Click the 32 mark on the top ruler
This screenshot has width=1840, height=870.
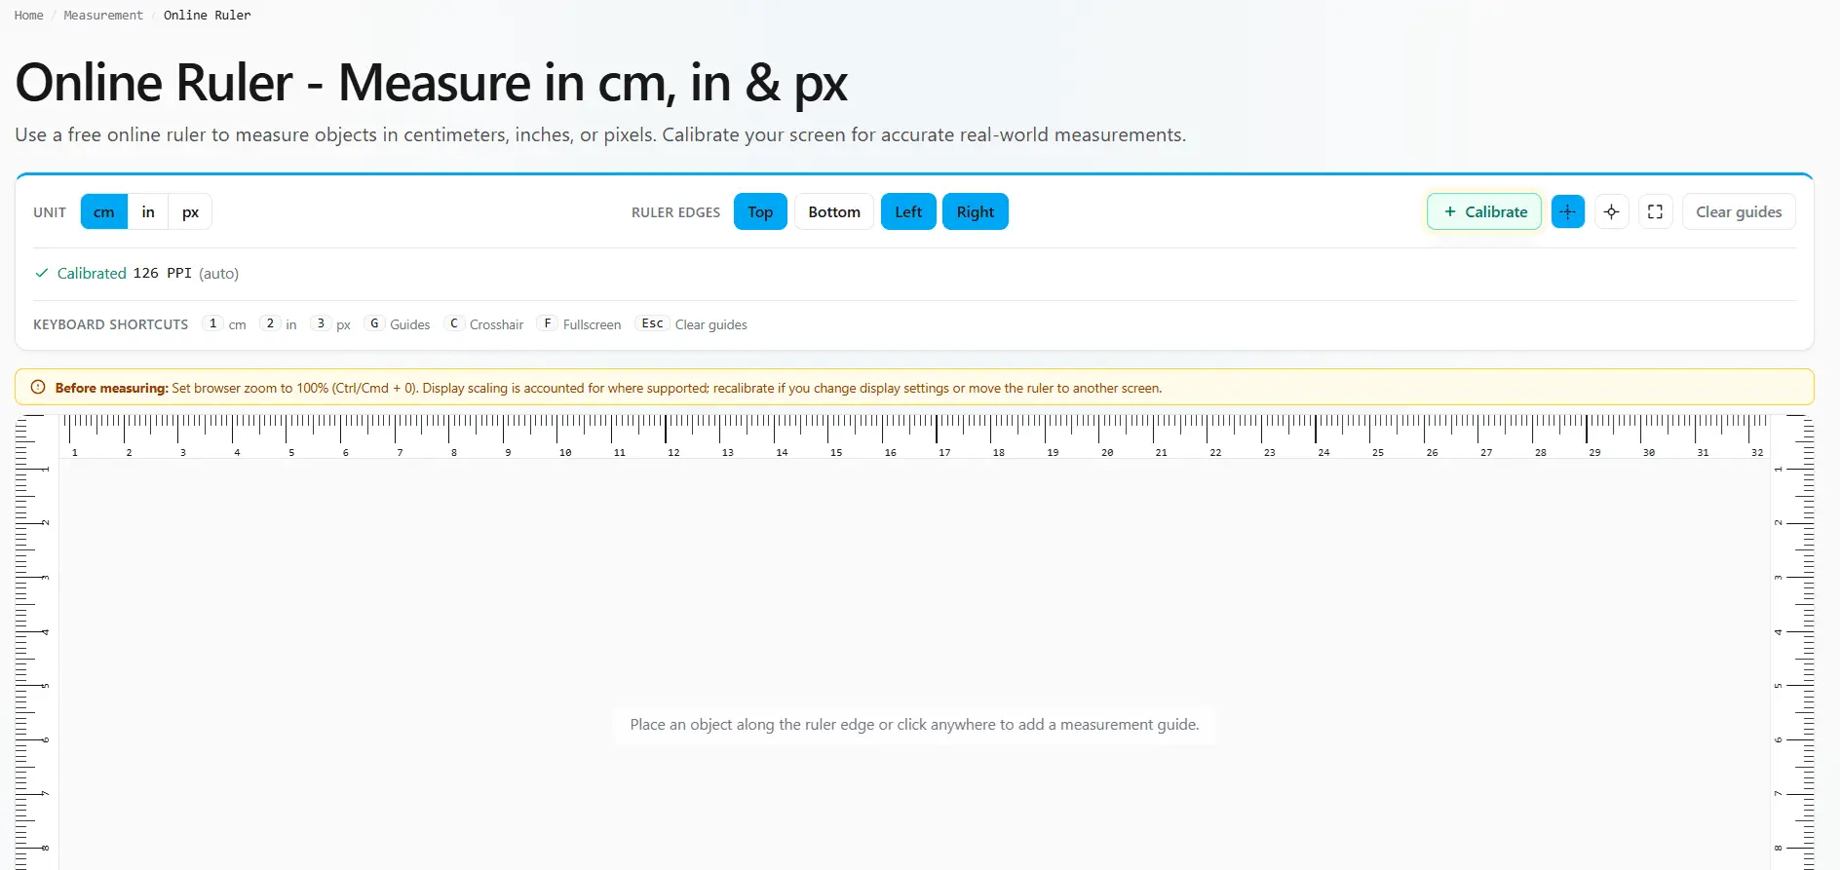click(x=1757, y=453)
